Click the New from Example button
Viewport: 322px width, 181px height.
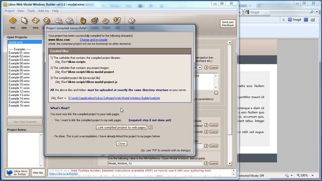[x=25, y=122]
